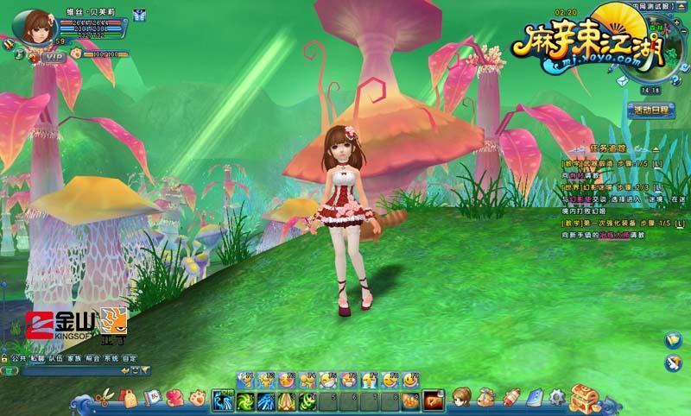Click [L] on 第一次强化装备 quest
The height and width of the screenshot is (416, 691).
tap(679, 224)
